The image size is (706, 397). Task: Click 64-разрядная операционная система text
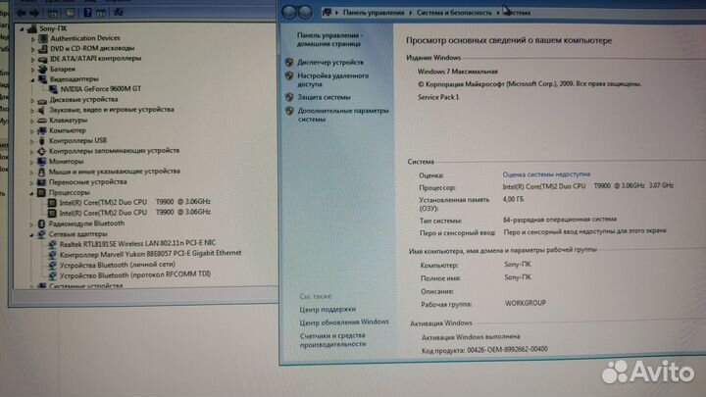click(x=560, y=220)
